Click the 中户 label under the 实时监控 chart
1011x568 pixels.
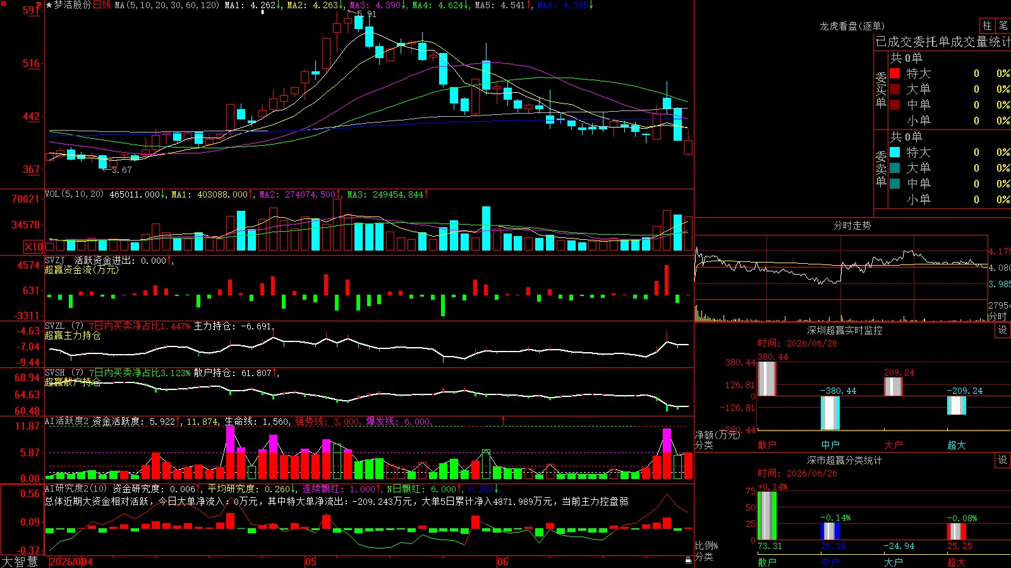point(830,445)
